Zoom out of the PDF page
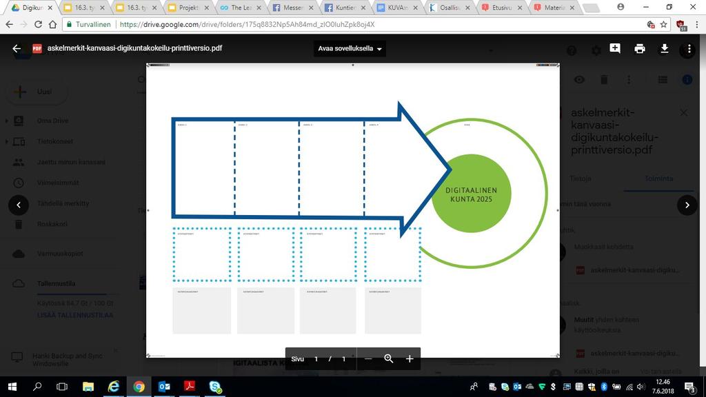 pos(368,358)
